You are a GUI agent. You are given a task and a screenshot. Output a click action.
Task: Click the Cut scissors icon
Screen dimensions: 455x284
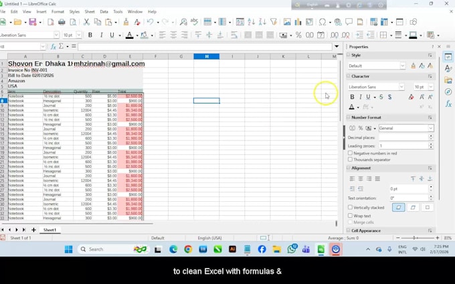[86, 22]
